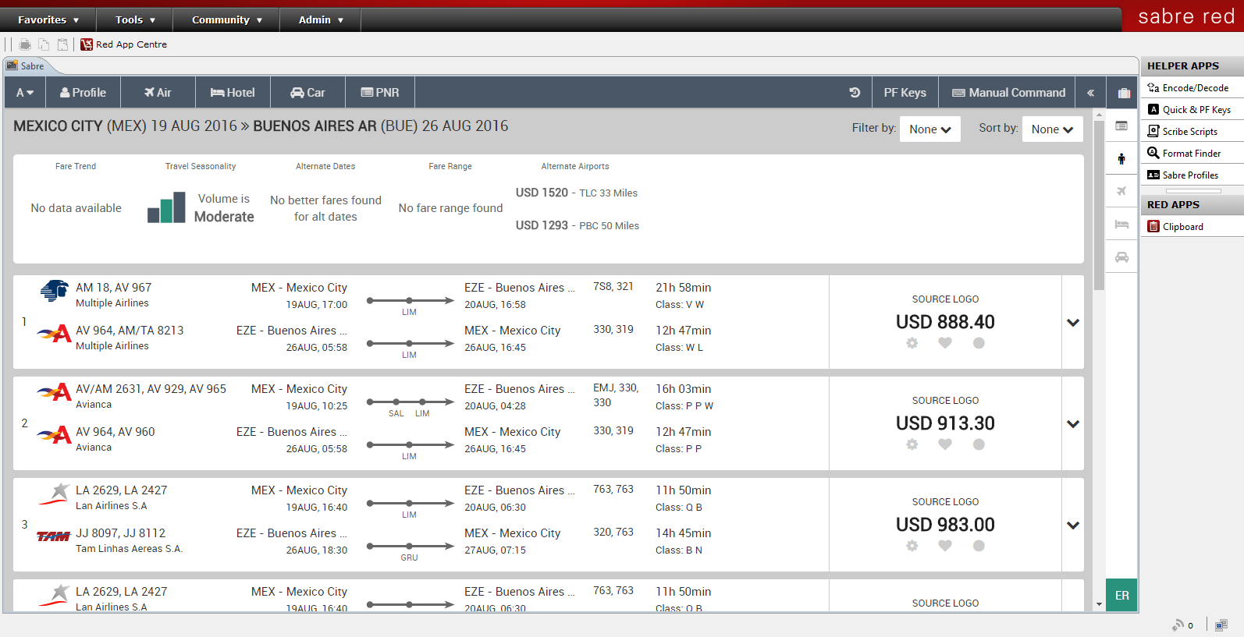The height and width of the screenshot is (637, 1244).
Task: Open the Car workflow
Action: tap(307, 92)
